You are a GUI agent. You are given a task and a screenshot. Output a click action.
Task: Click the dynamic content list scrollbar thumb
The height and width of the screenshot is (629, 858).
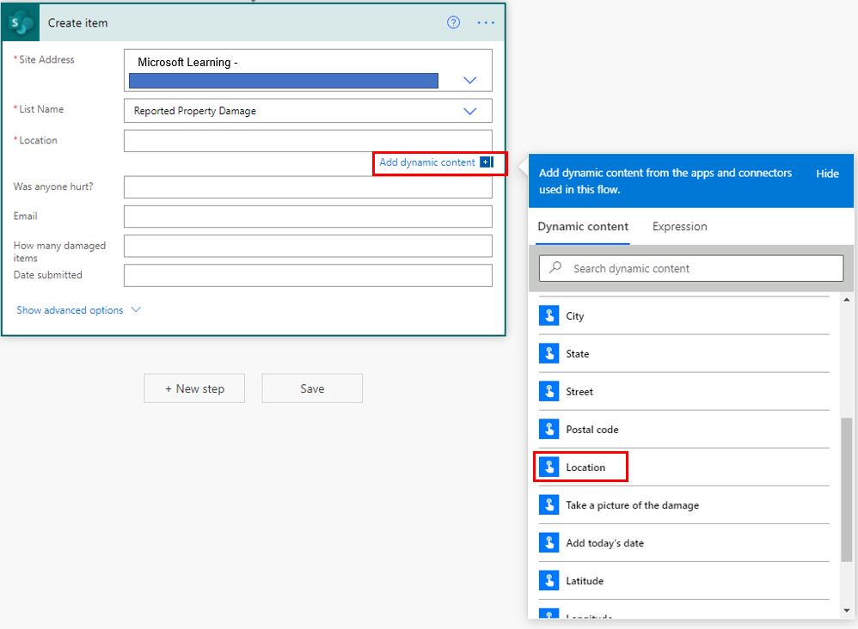coord(847,490)
